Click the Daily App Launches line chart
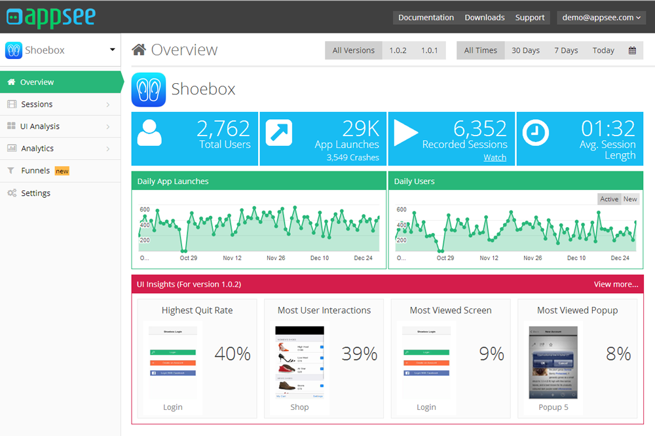The width and height of the screenshot is (655, 436). tap(259, 229)
